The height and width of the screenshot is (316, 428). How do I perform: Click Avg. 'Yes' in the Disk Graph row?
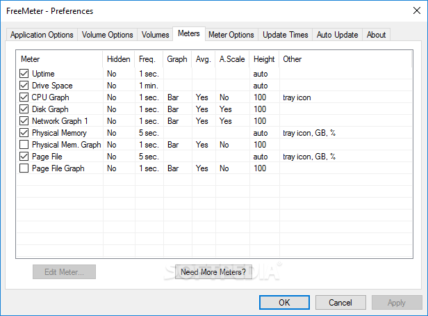coord(202,109)
